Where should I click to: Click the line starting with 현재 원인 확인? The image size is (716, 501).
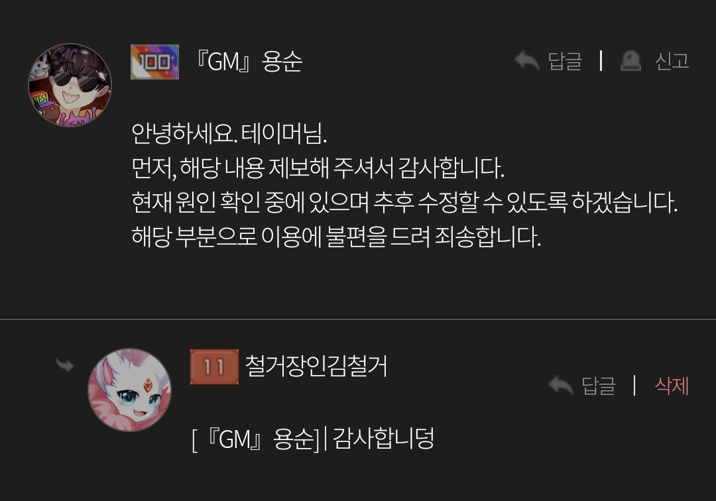pos(404,202)
